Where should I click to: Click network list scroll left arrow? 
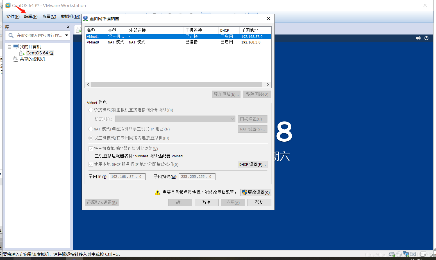(x=88, y=84)
